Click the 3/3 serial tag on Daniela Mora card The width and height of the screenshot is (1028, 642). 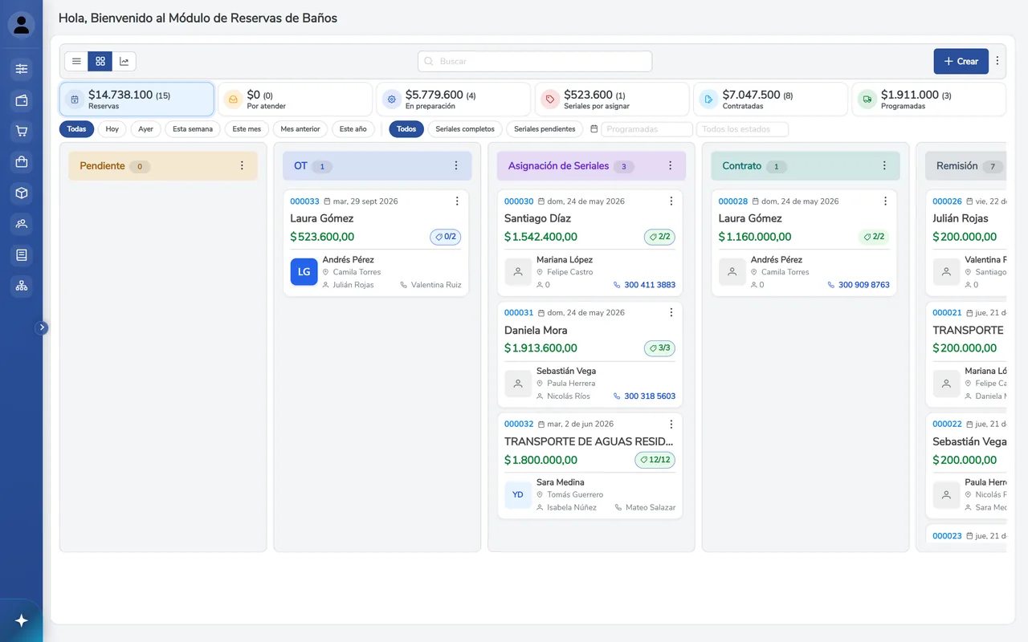coord(659,348)
